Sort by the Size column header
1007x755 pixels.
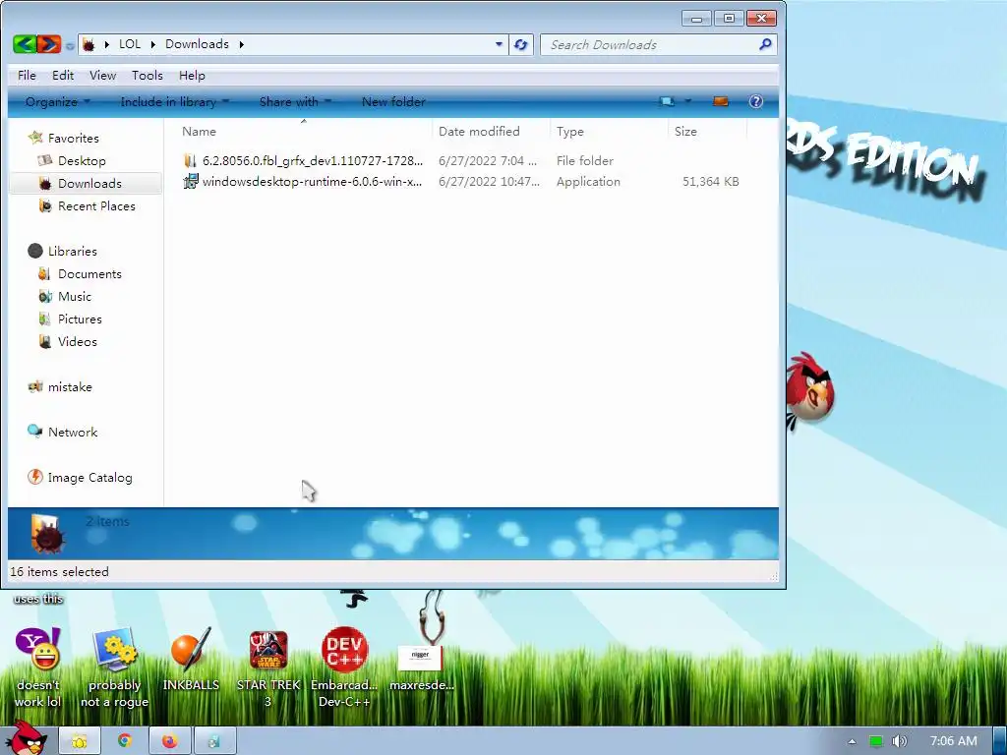707,131
